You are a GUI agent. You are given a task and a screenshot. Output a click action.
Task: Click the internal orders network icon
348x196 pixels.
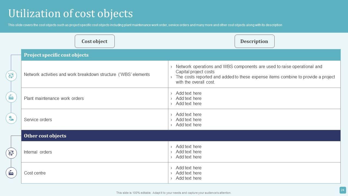[11, 153]
